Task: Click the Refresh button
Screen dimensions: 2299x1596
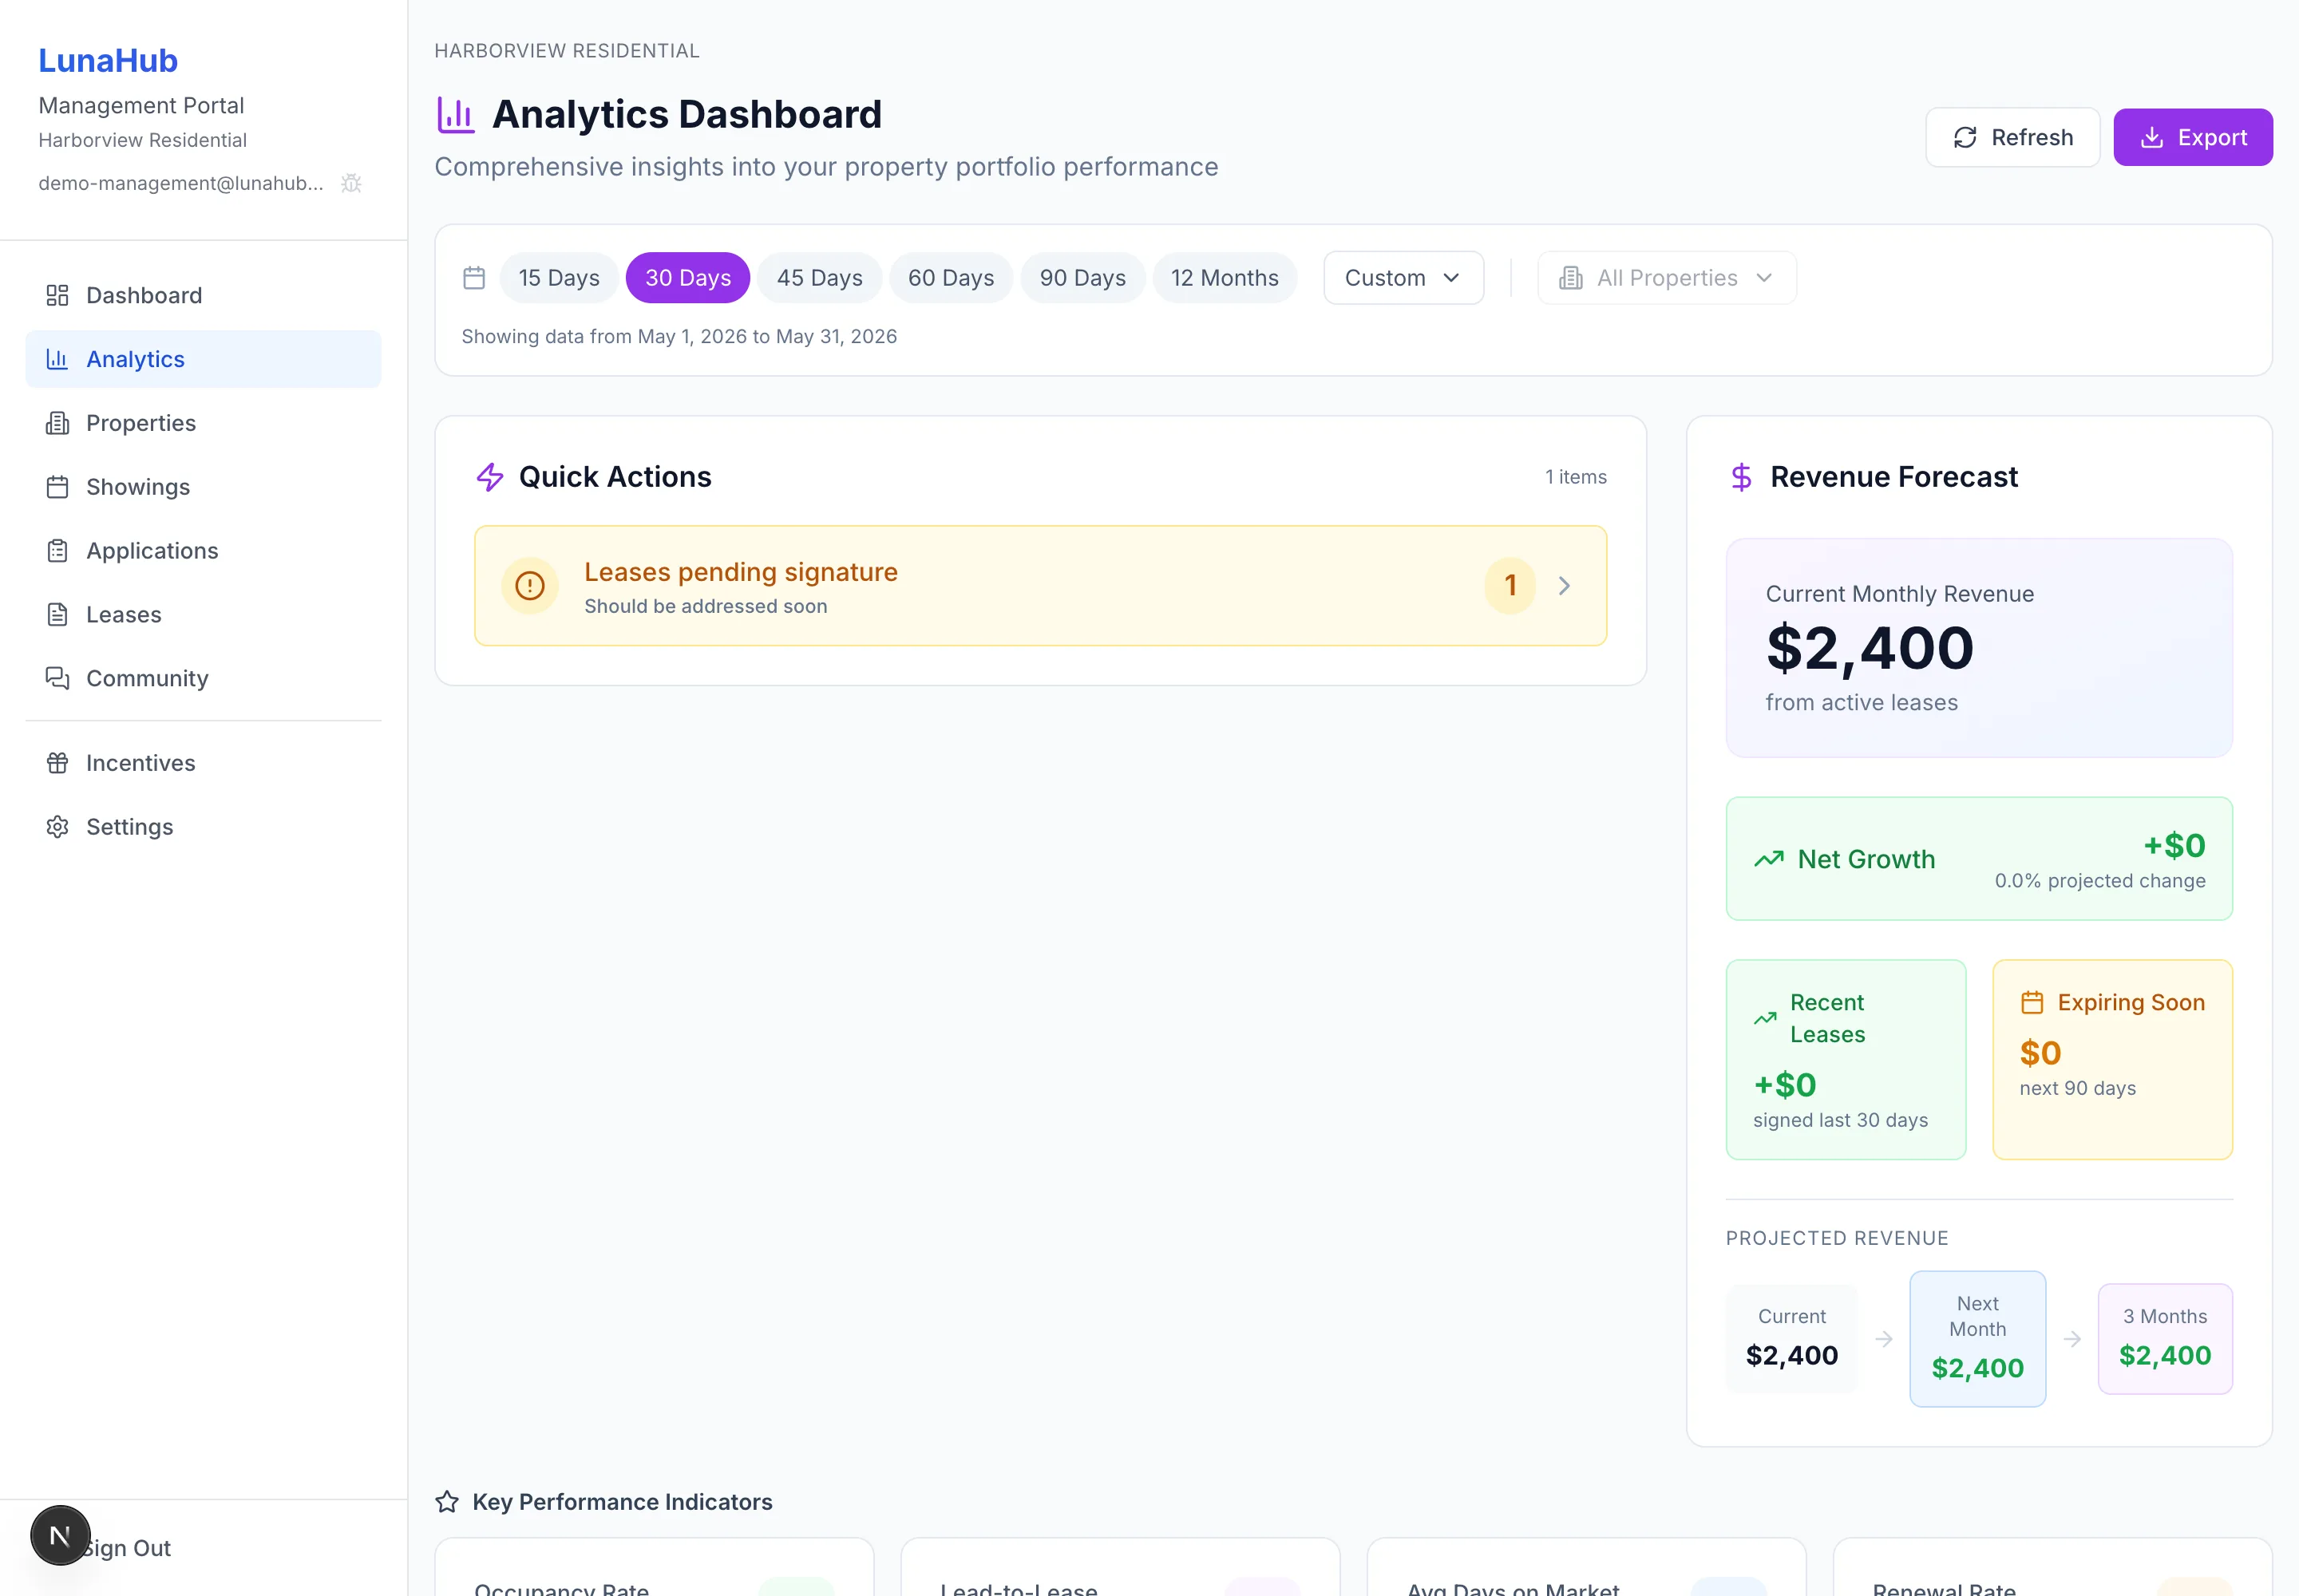Action: [x=2013, y=137]
